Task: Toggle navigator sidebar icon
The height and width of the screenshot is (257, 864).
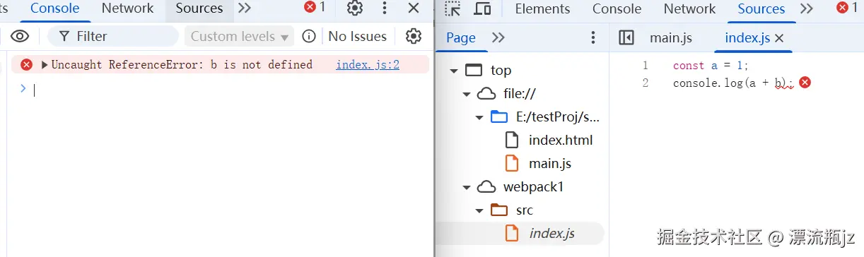Action: point(626,37)
